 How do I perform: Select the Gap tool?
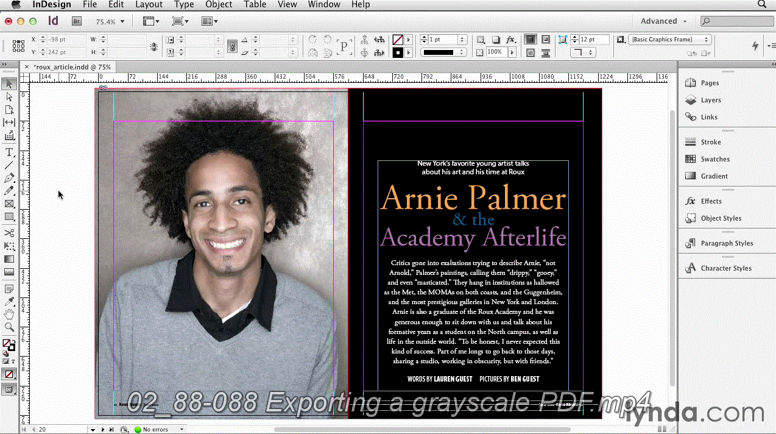pyautogui.click(x=9, y=123)
